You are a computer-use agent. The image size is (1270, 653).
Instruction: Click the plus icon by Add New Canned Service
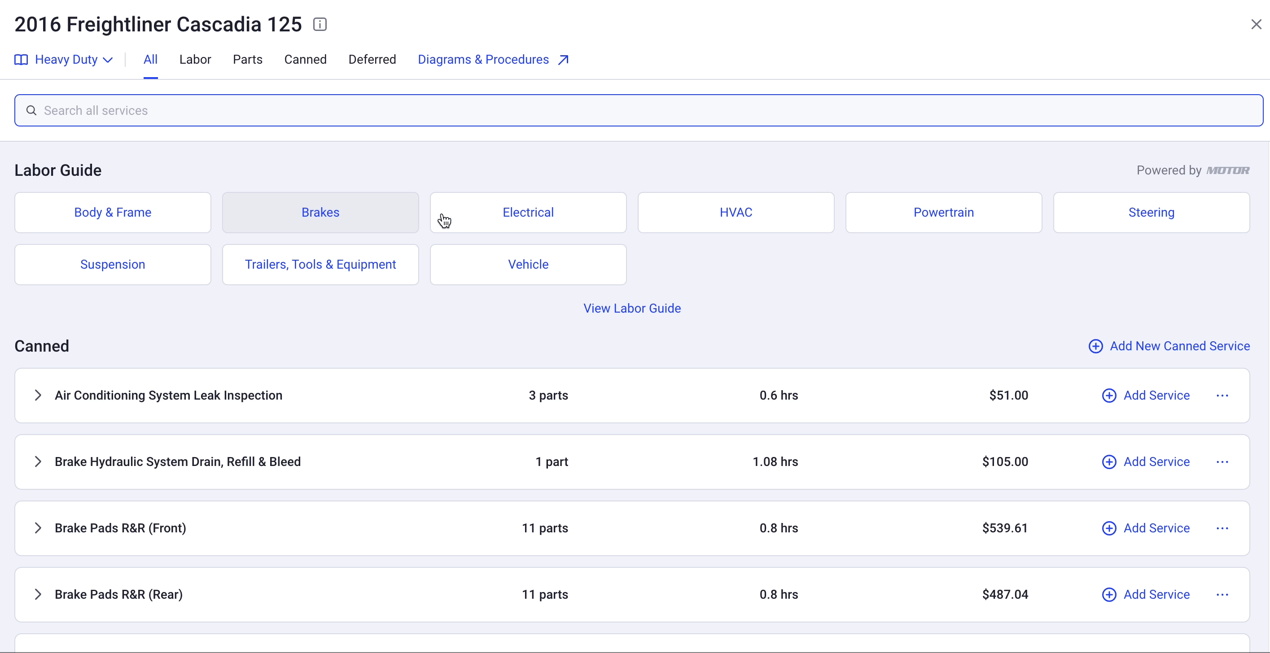pyautogui.click(x=1095, y=347)
